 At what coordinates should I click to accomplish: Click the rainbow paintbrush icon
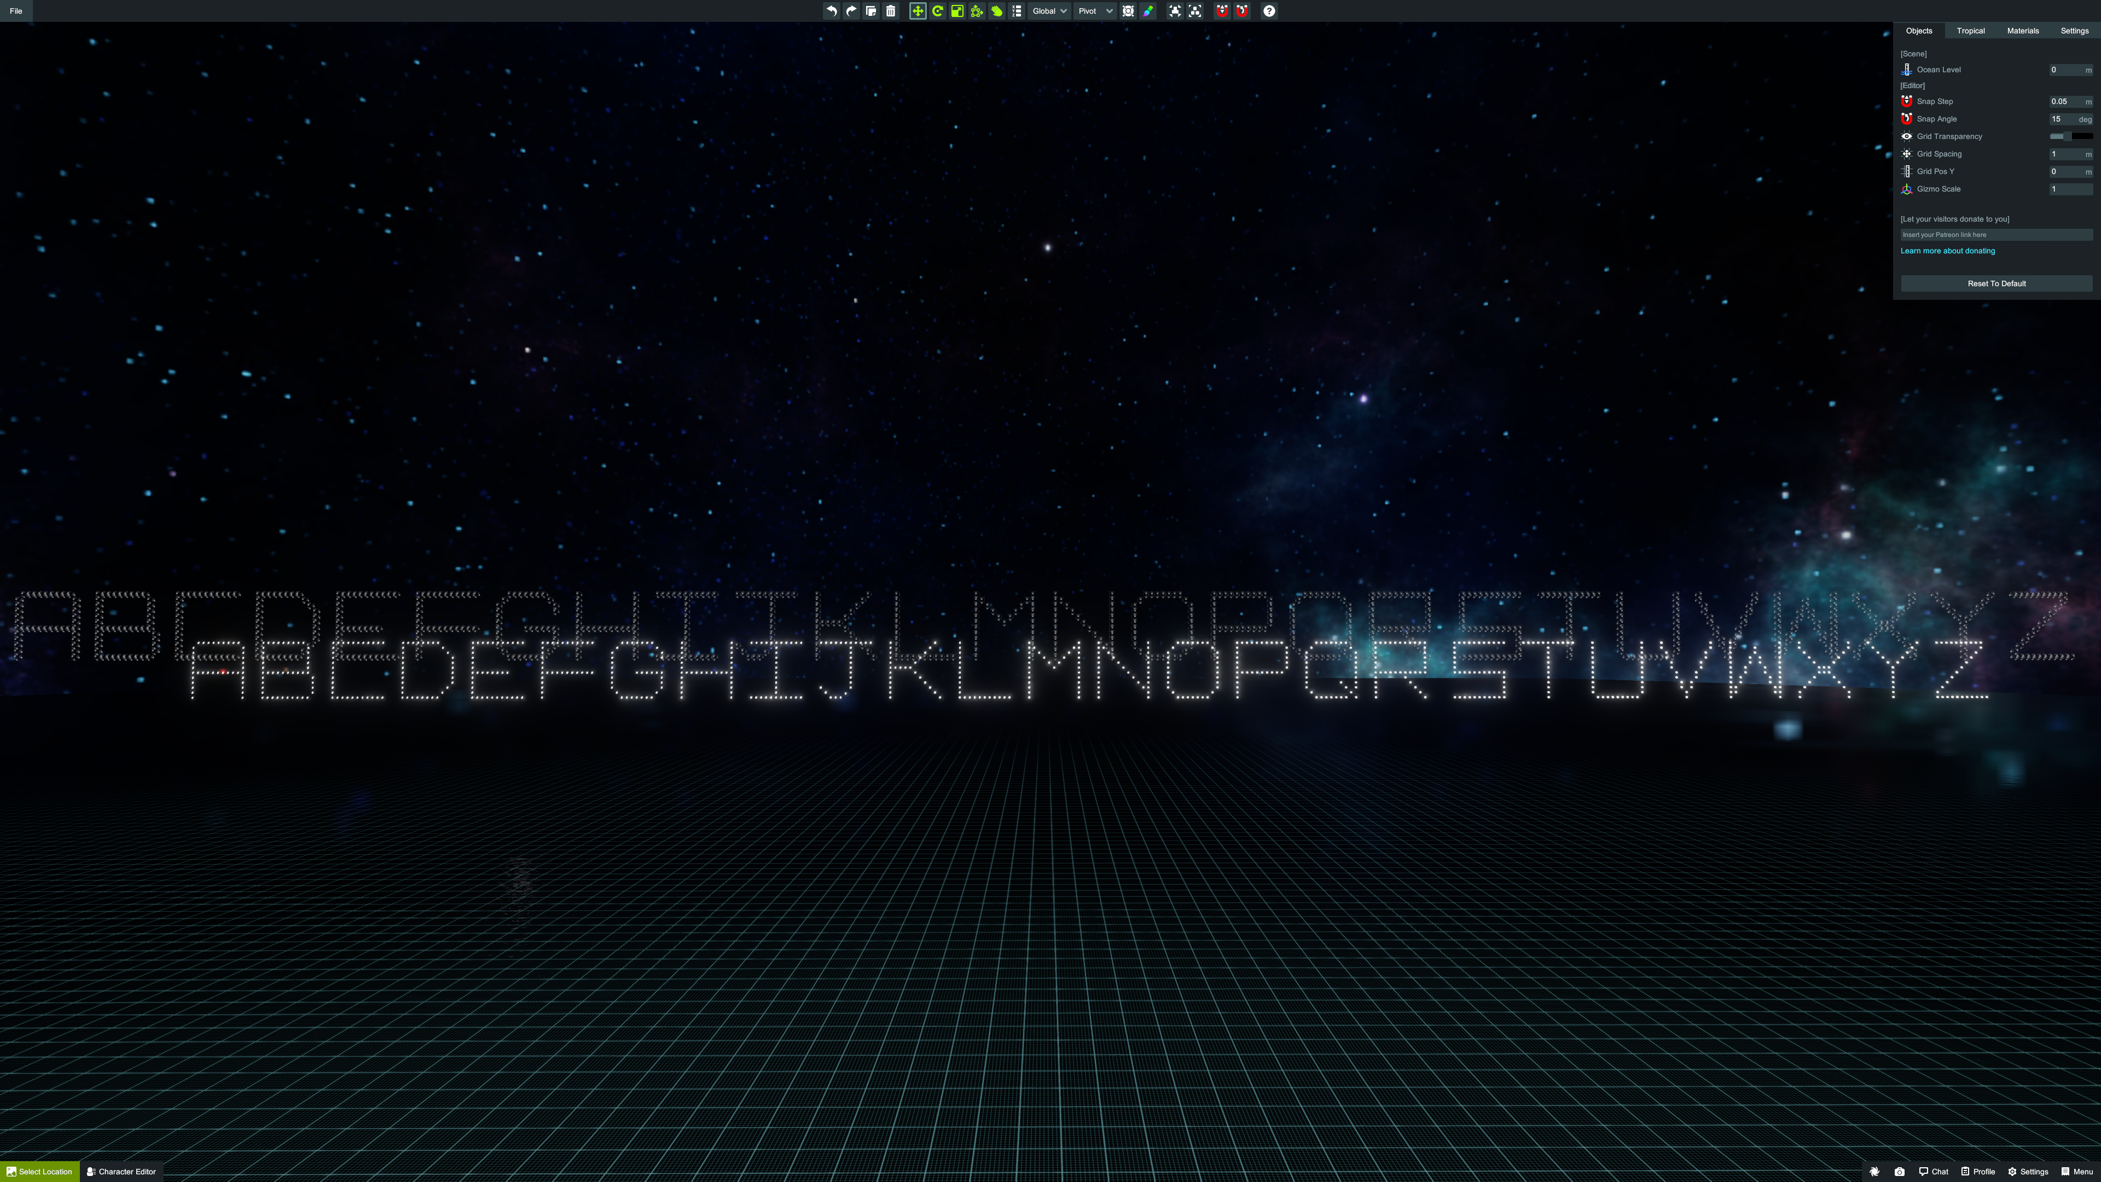1148,10
